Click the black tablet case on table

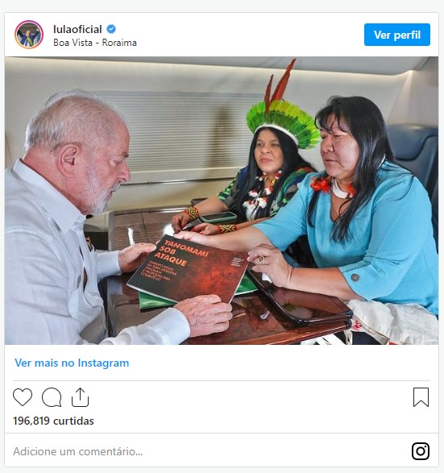pos(300,305)
